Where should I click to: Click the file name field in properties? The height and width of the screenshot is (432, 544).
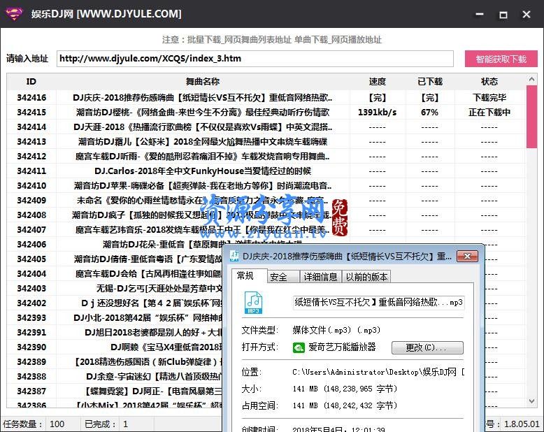[378, 303]
